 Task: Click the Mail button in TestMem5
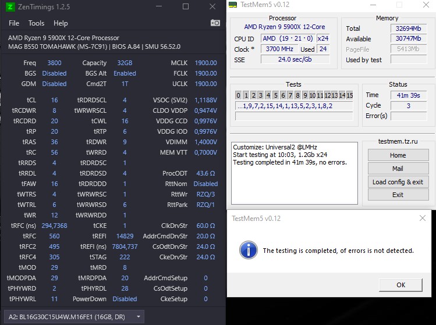coord(398,169)
